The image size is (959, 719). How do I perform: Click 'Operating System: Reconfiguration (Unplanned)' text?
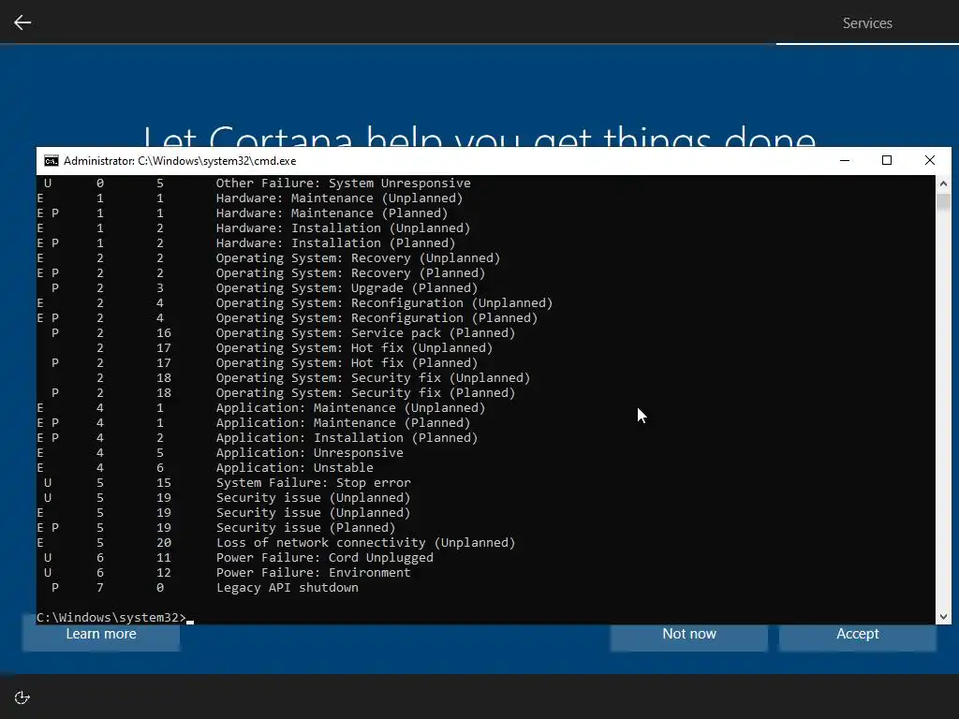[384, 302]
